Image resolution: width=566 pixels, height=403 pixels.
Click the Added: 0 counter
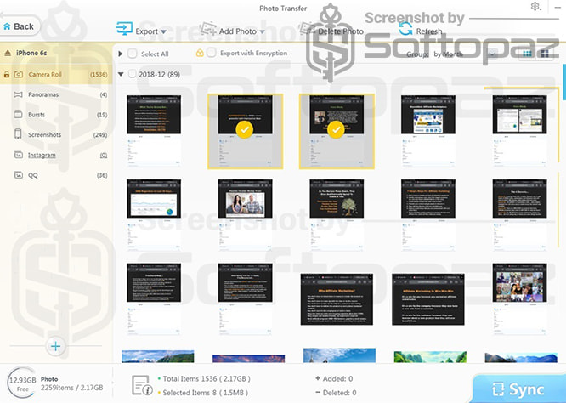pos(334,379)
